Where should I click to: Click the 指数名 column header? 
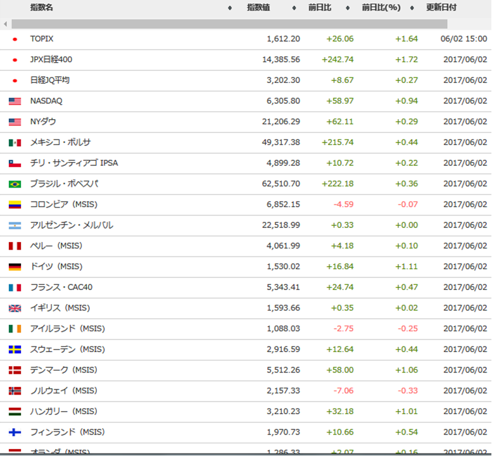click(41, 8)
